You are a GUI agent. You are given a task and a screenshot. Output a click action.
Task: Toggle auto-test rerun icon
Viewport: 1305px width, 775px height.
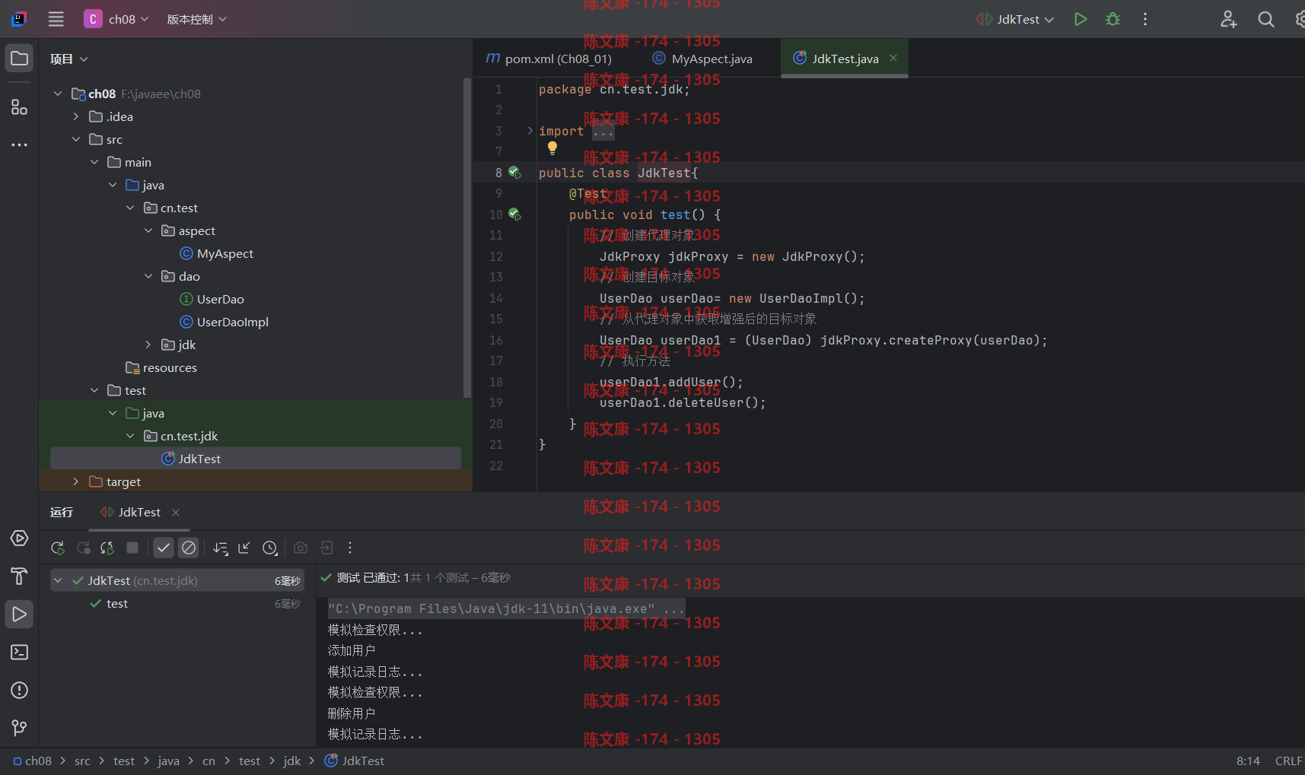(107, 548)
